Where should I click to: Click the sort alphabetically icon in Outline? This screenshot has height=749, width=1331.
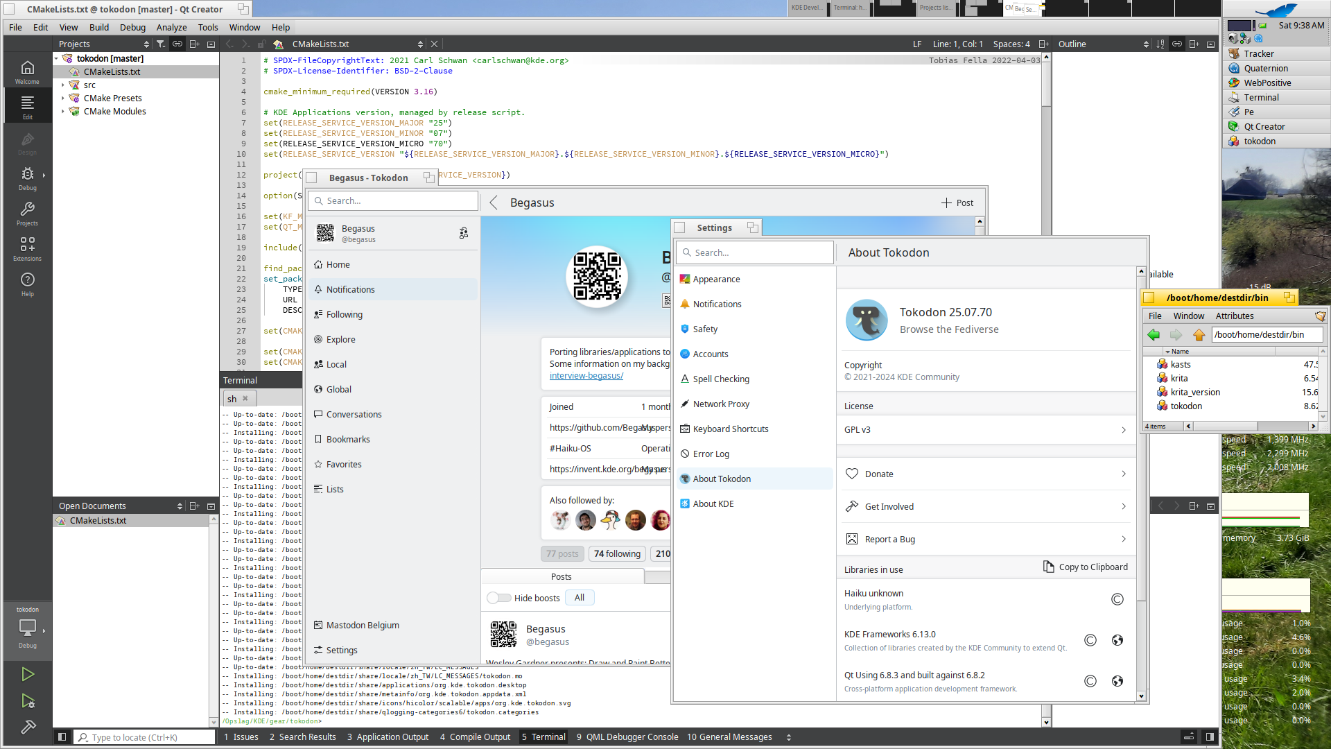point(1160,44)
